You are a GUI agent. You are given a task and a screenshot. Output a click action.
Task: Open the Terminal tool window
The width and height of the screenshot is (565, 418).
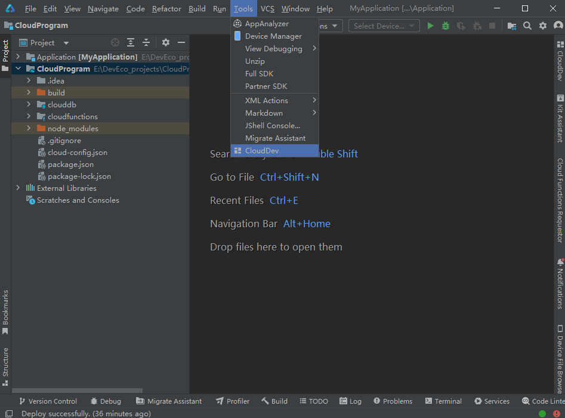(x=442, y=401)
